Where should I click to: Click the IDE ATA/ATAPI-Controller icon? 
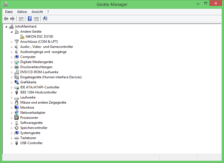click(x=17, y=87)
